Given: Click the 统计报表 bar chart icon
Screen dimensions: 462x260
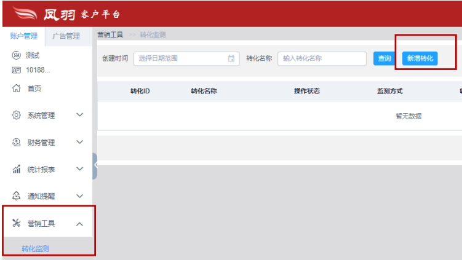Looking at the screenshot, I should click(x=17, y=170).
